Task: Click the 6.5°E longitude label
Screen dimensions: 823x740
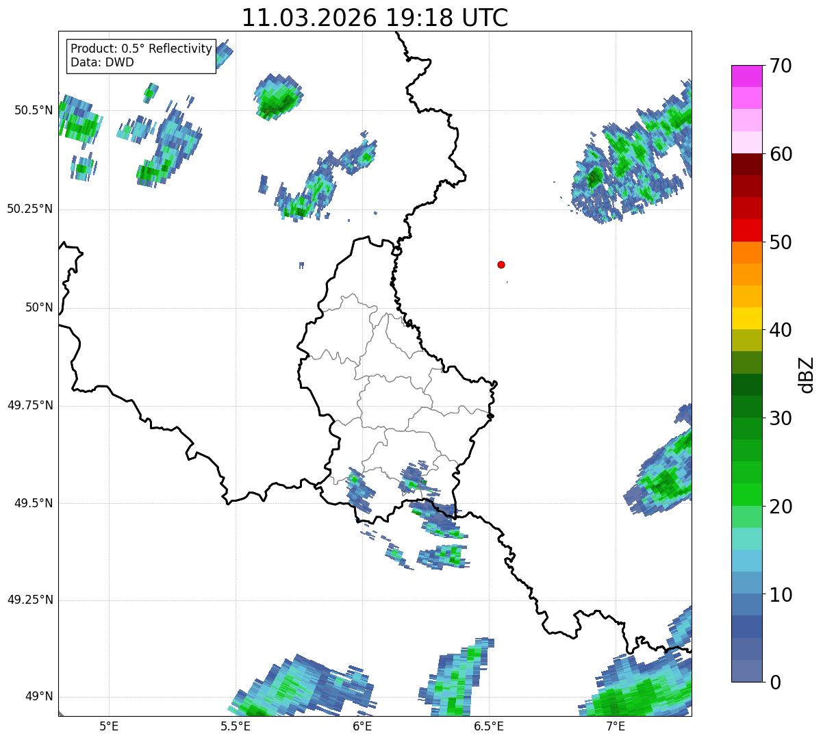Action: [x=489, y=726]
